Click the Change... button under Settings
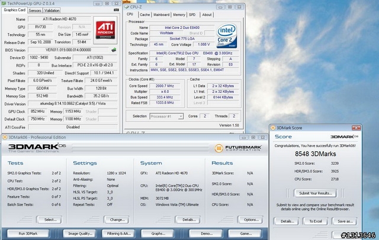 coord(117,220)
